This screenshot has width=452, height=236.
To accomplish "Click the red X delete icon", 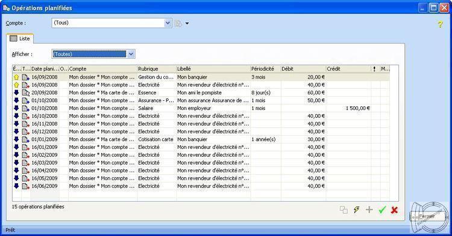I will 394,210.
